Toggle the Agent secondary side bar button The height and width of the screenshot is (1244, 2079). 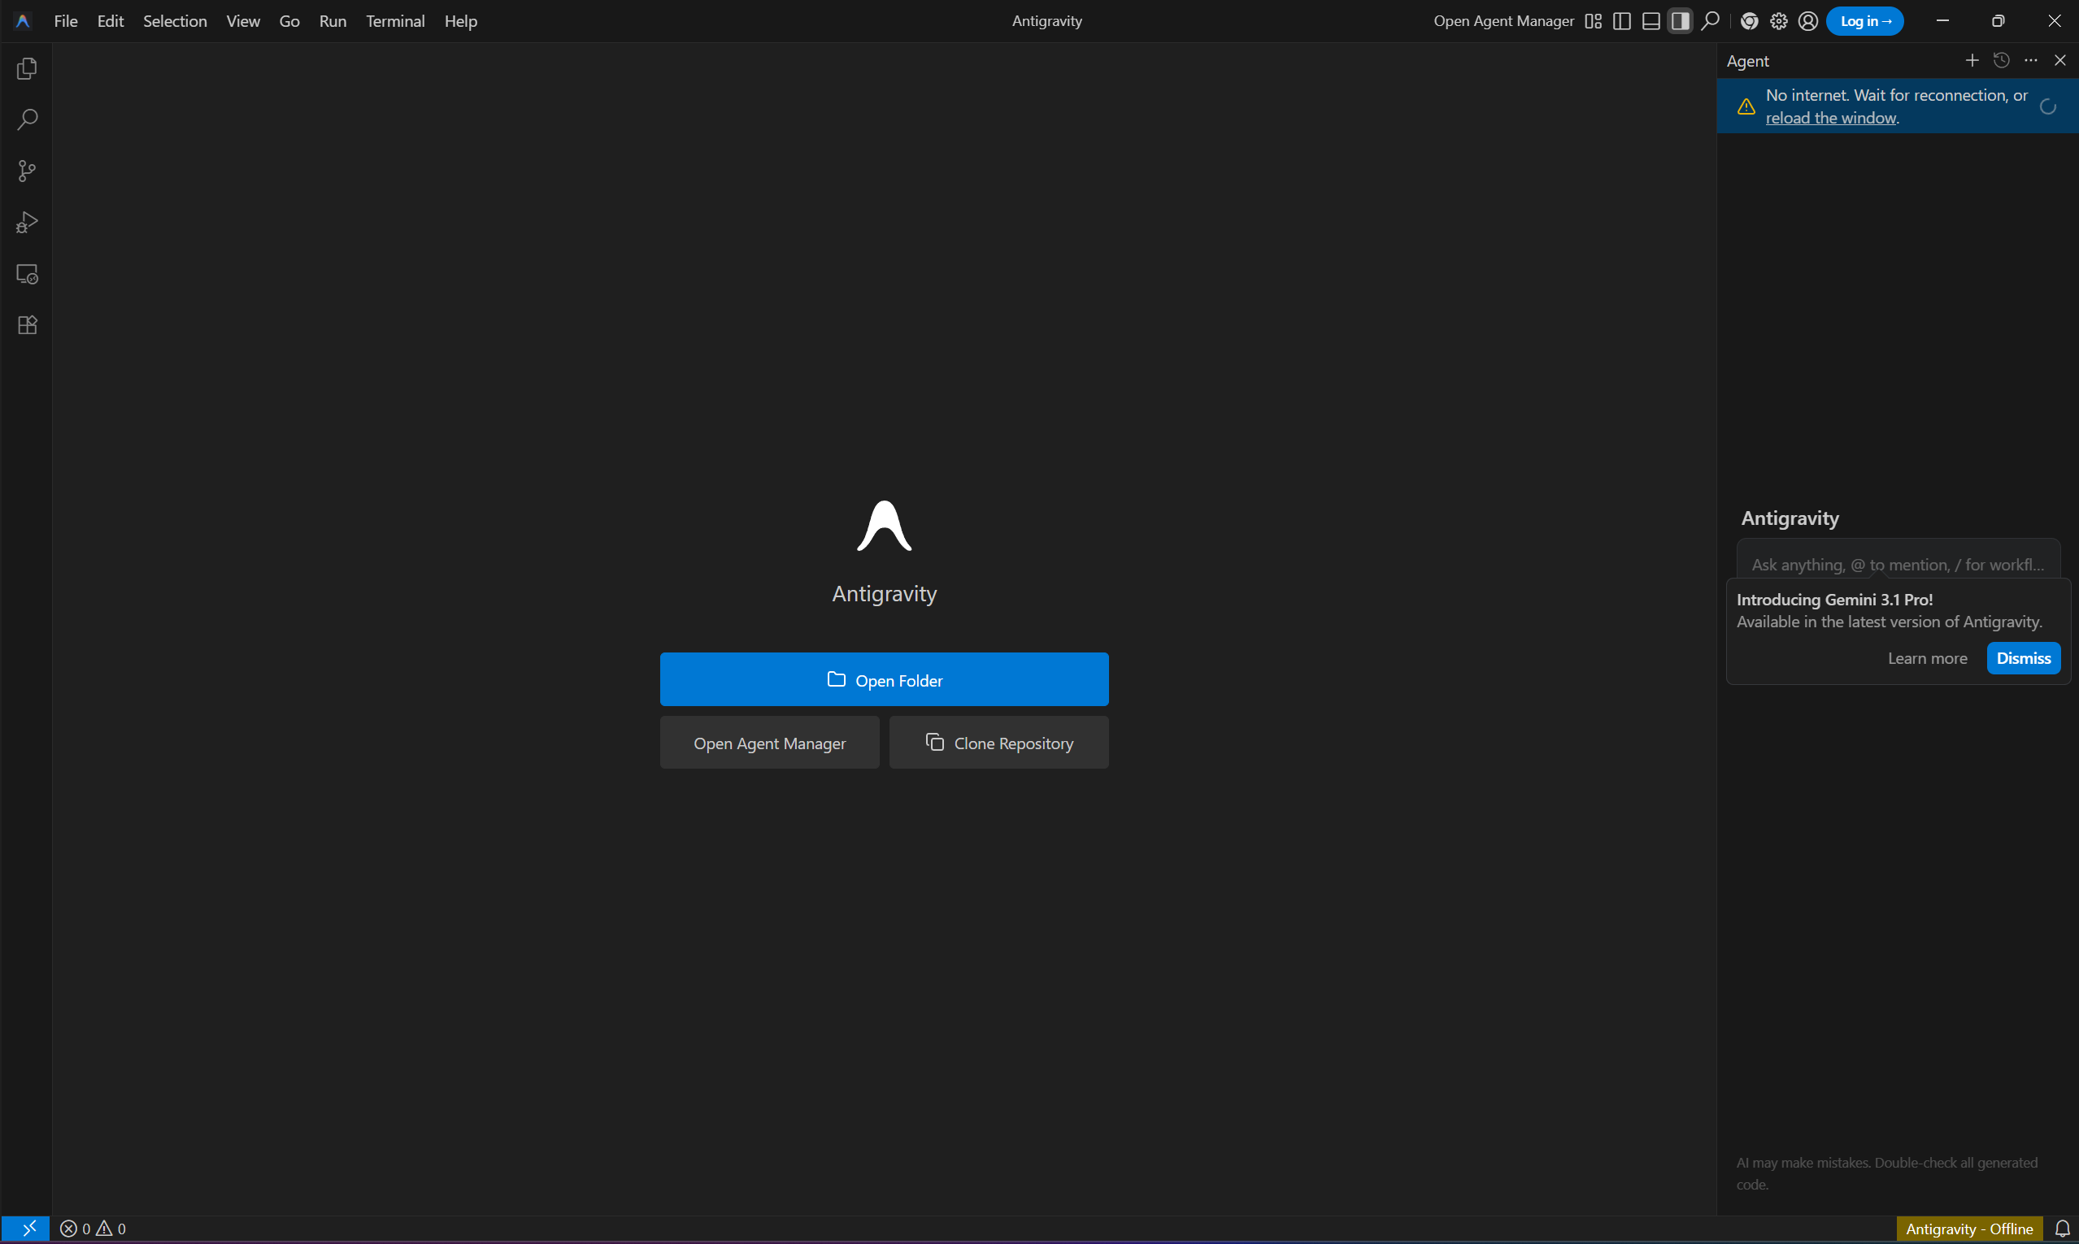(1680, 21)
